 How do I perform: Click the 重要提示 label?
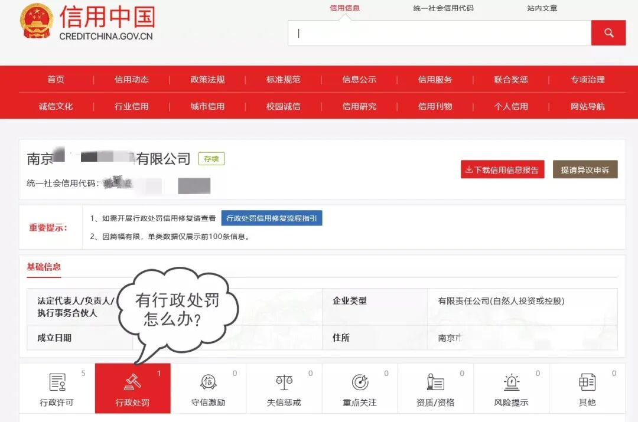48,228
